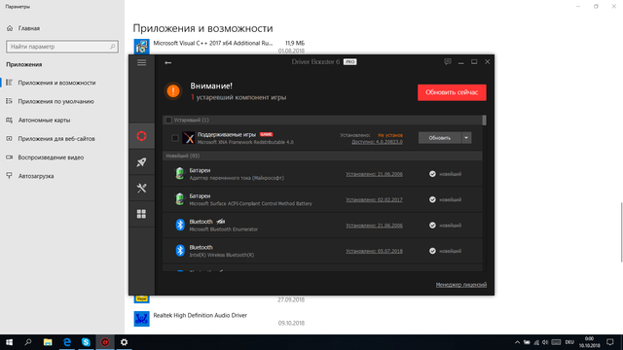Open Driver Booster feedback chat icon
This screenshot has height=350, width=623.
(448, 62)
